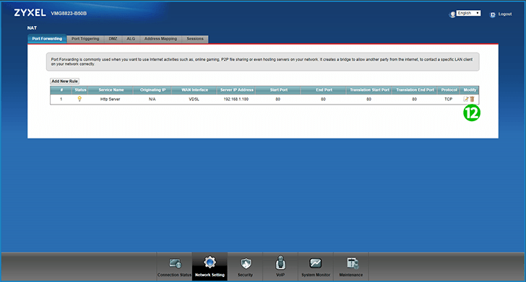Open Network Setting from bottom bar
The image size is (526, 282).
click(210, 267)
